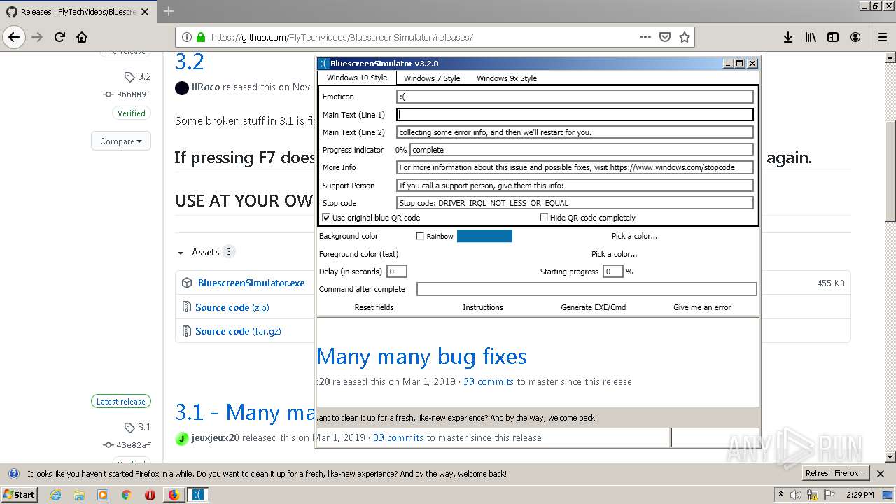Open the iiRoco author link
896x504 pixels.
[x=205, y=87]
